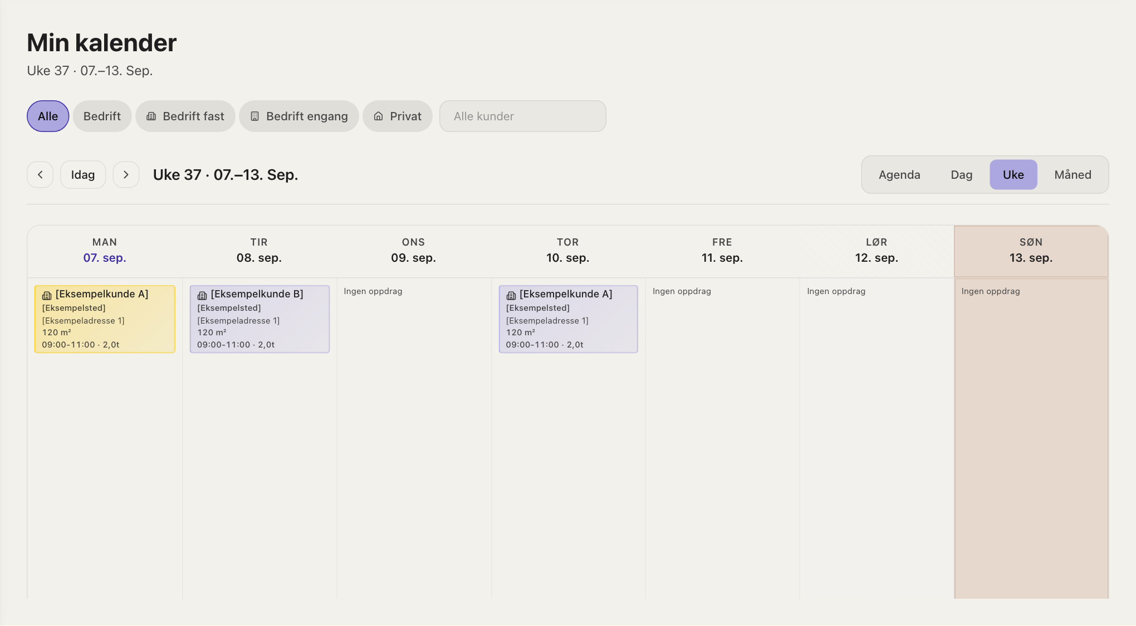Open Thursday's Eksempelkunde A assignment

[568, 319]
